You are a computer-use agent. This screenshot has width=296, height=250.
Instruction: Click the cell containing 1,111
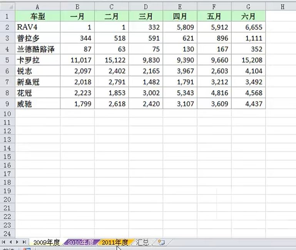click(248, 38)
